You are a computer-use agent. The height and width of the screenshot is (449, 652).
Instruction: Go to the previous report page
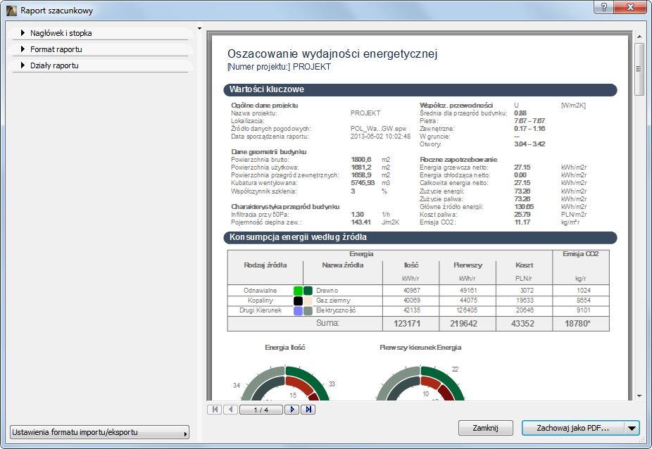pyautogui.click(x=230, y=410)
